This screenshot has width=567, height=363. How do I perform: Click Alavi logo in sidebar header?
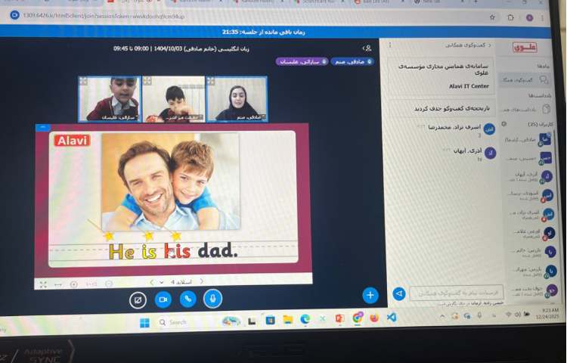click(x=525, y=47)
